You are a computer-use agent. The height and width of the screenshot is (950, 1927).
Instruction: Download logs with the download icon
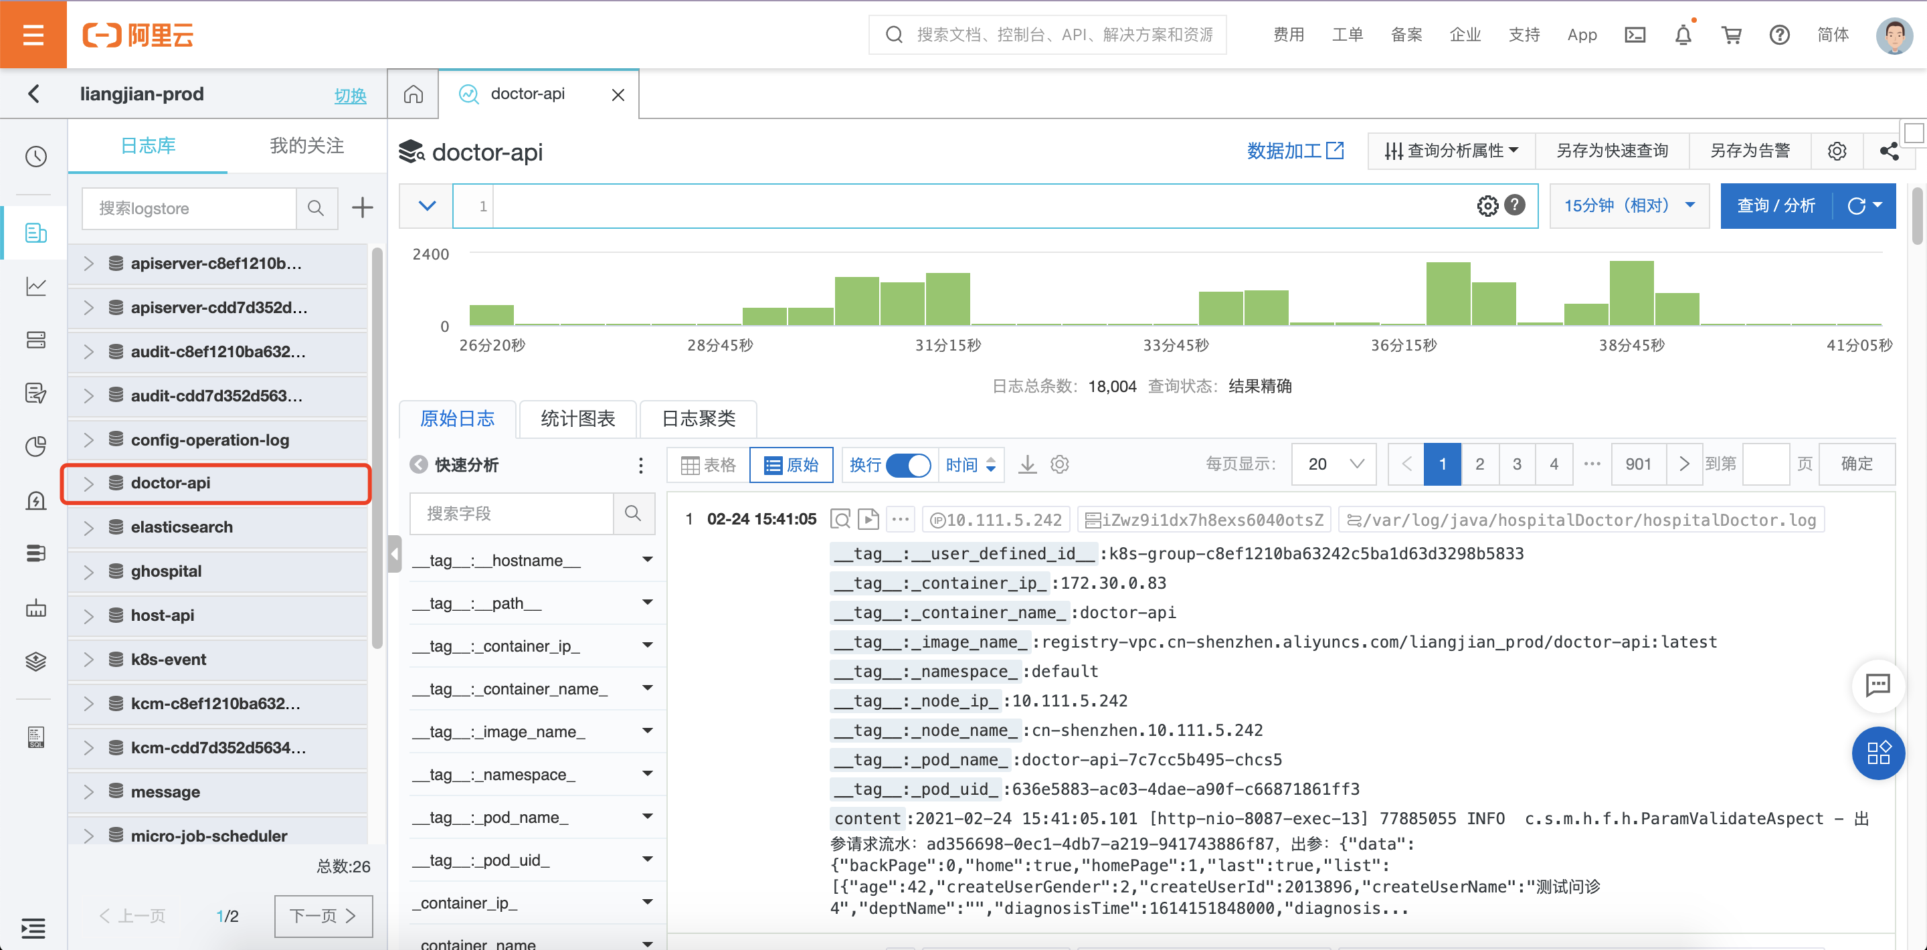(x=1028, y=464)
